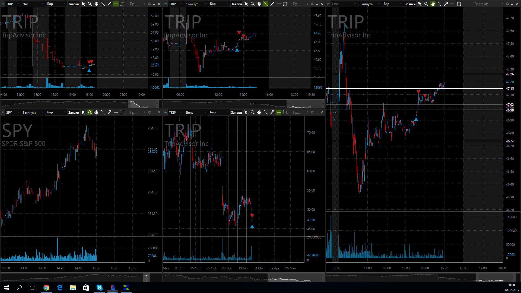The width and height of the screenshot is (521, 293).
Task: Open Windows Start menu
Action: pyautogui.click(x=7, y=288)
